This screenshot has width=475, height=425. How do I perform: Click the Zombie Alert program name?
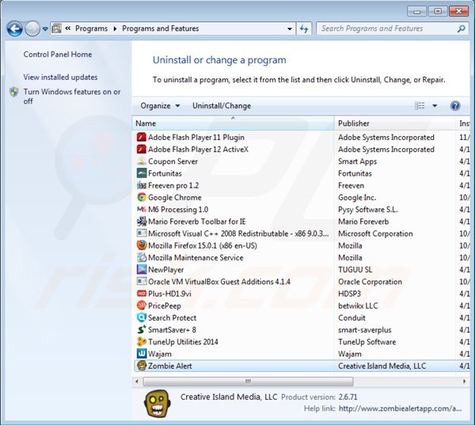point(170,366)
